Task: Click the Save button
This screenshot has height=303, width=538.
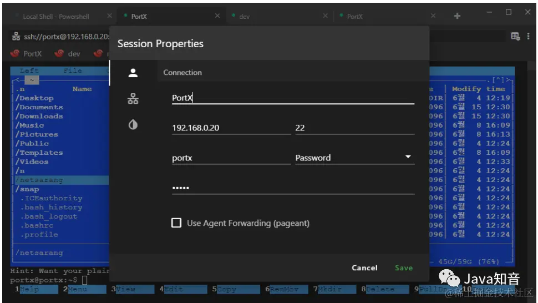Action: click(x=404, y=267)
